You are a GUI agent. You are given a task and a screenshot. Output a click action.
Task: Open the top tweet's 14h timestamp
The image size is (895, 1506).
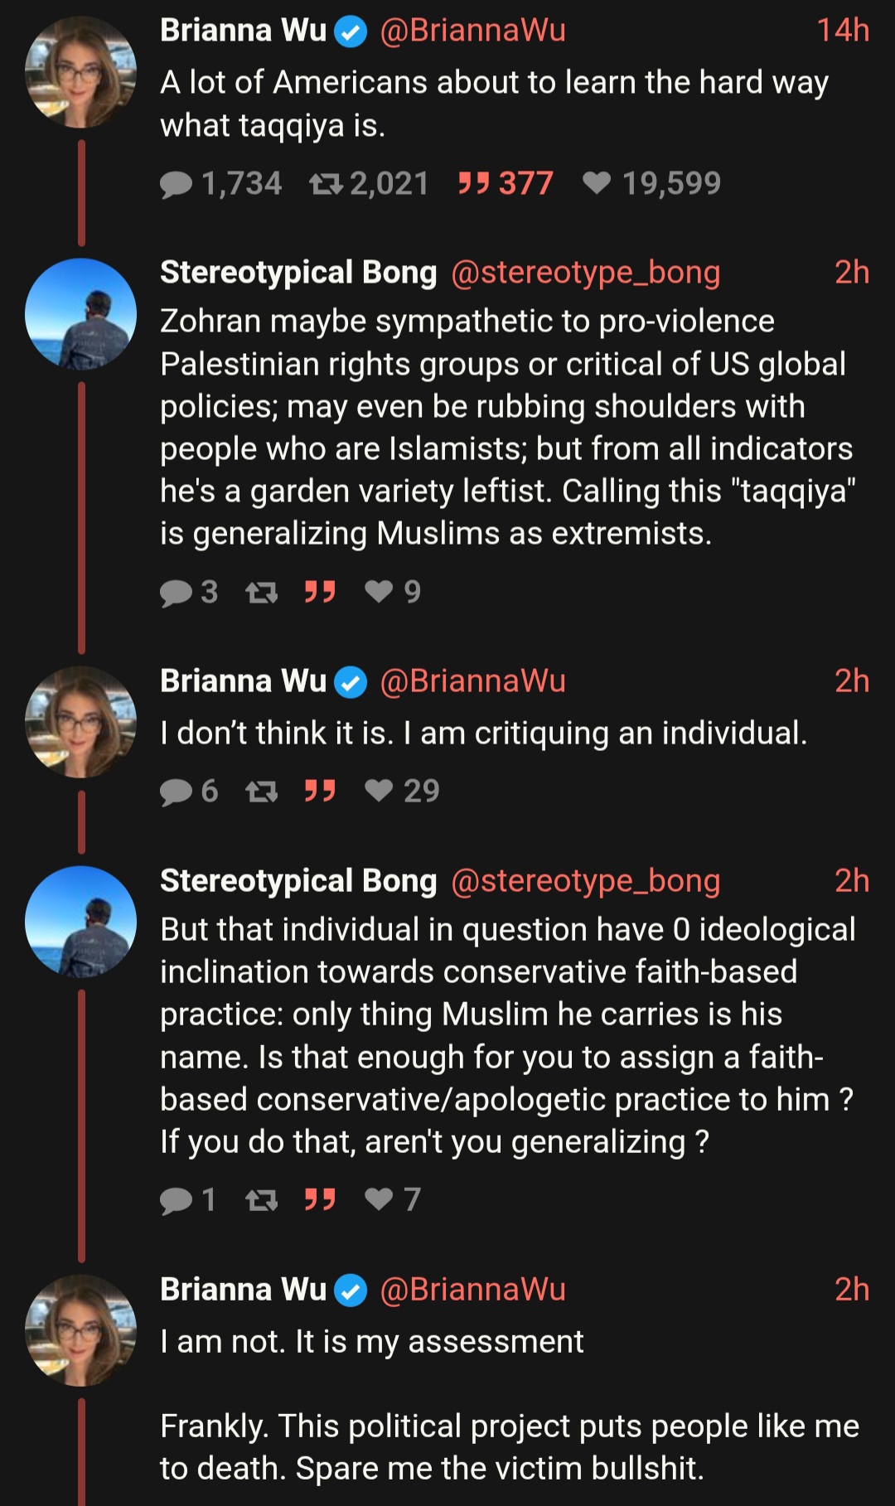coord(843,31)
